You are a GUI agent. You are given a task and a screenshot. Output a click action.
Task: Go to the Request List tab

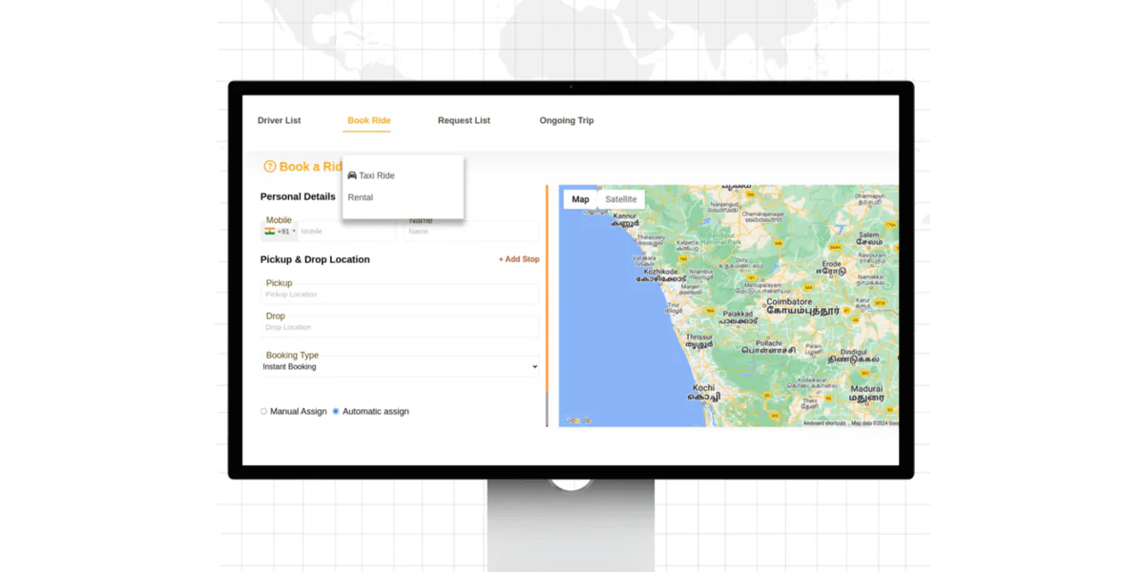click(464, 121)
